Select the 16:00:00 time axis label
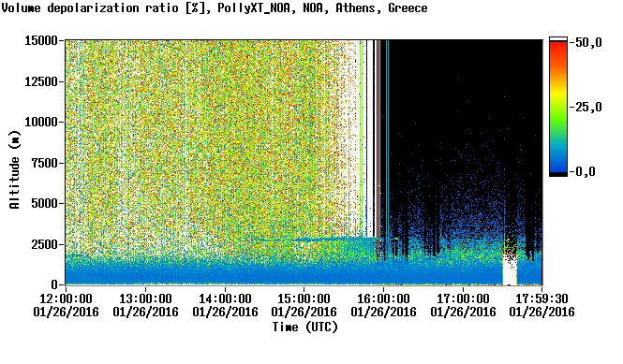 coord(383,298)
